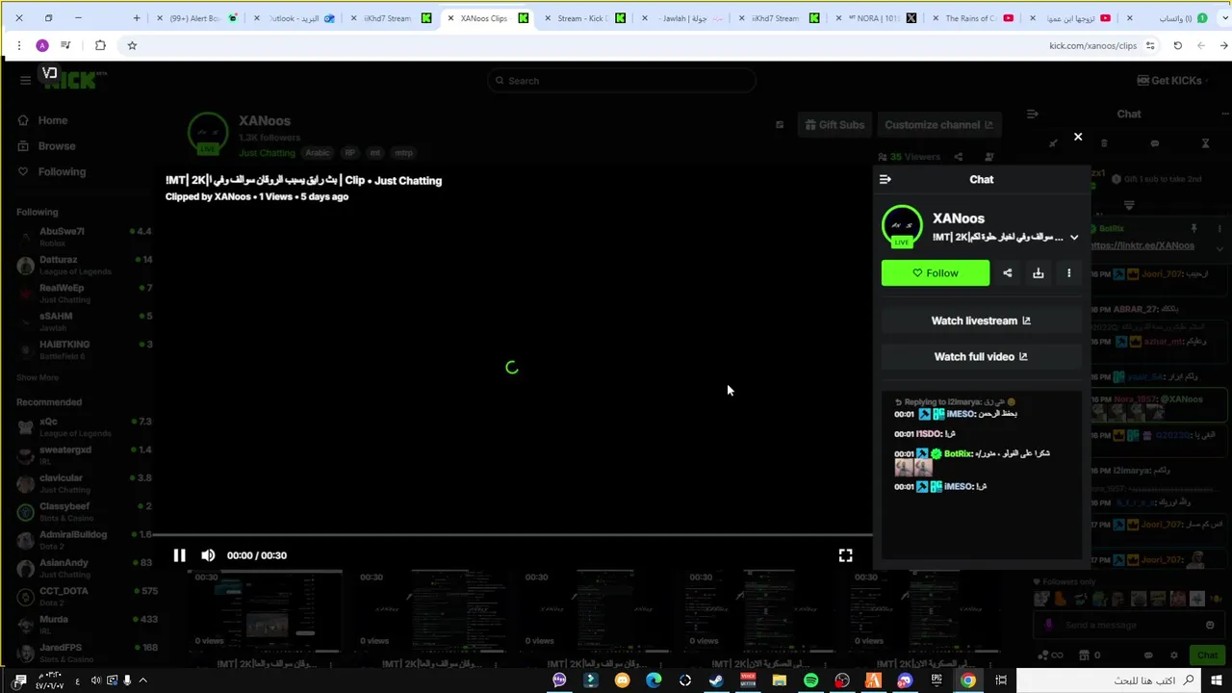Open Microsoft Edge from the taskbar

[654, 680]
